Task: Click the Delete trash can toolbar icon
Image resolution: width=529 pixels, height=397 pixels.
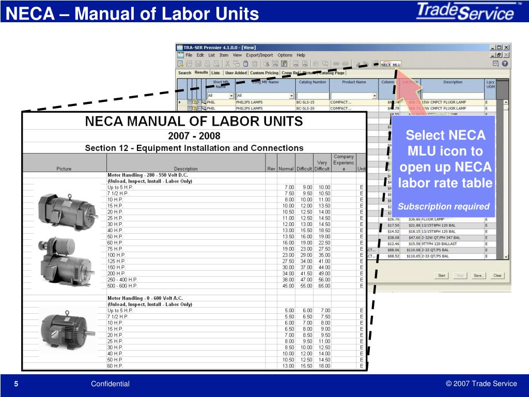Action: [255, 64]
